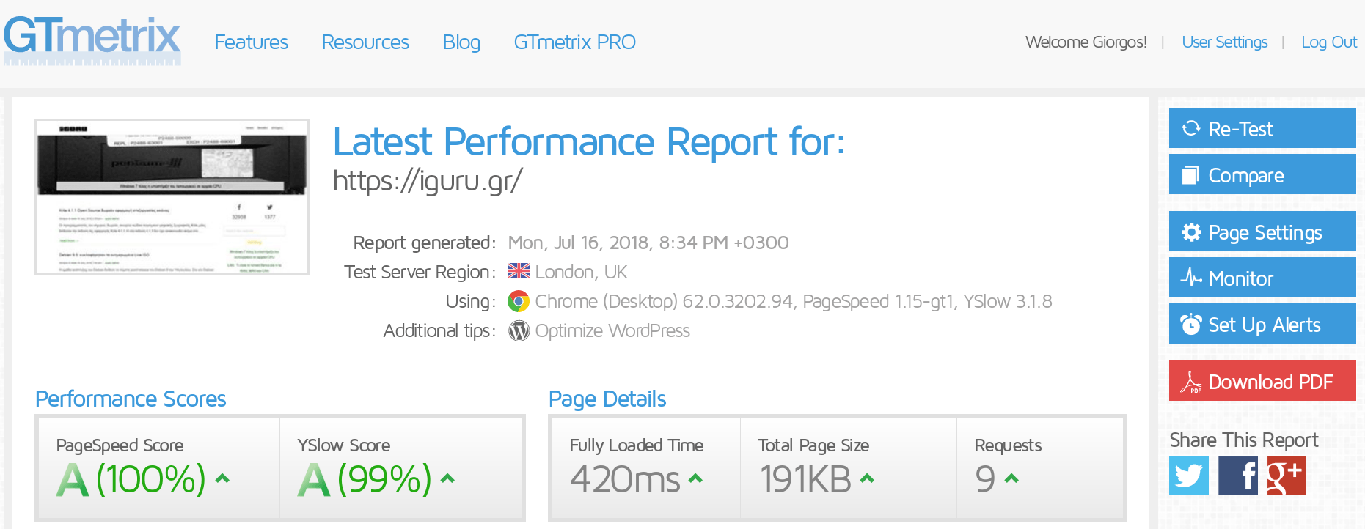Click the Additional tips label

click(439, 331)
